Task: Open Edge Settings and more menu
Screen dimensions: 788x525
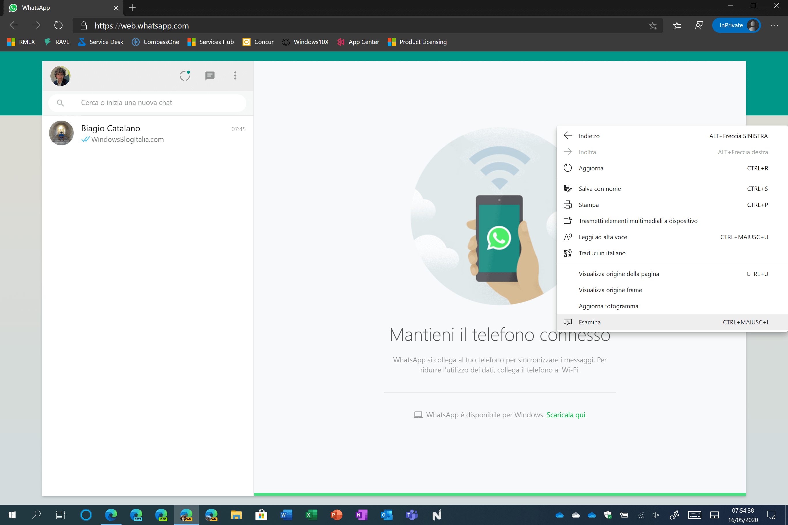Action: [x=774, y=25]
